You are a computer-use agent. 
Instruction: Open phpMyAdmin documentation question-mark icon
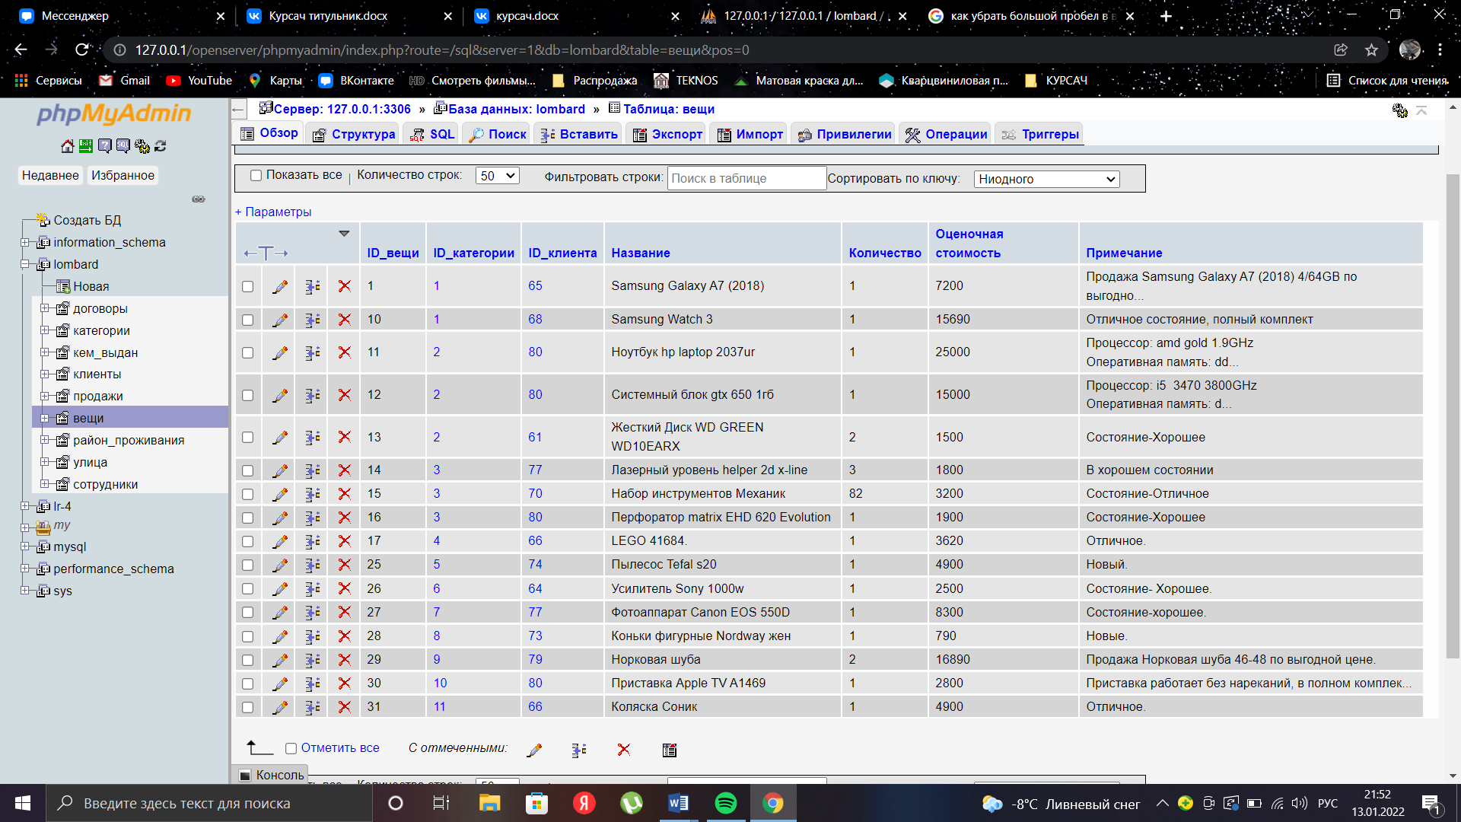point(105,145)
